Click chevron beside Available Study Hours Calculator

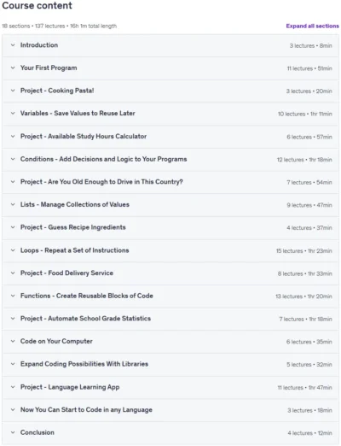[x=13, y=137]
